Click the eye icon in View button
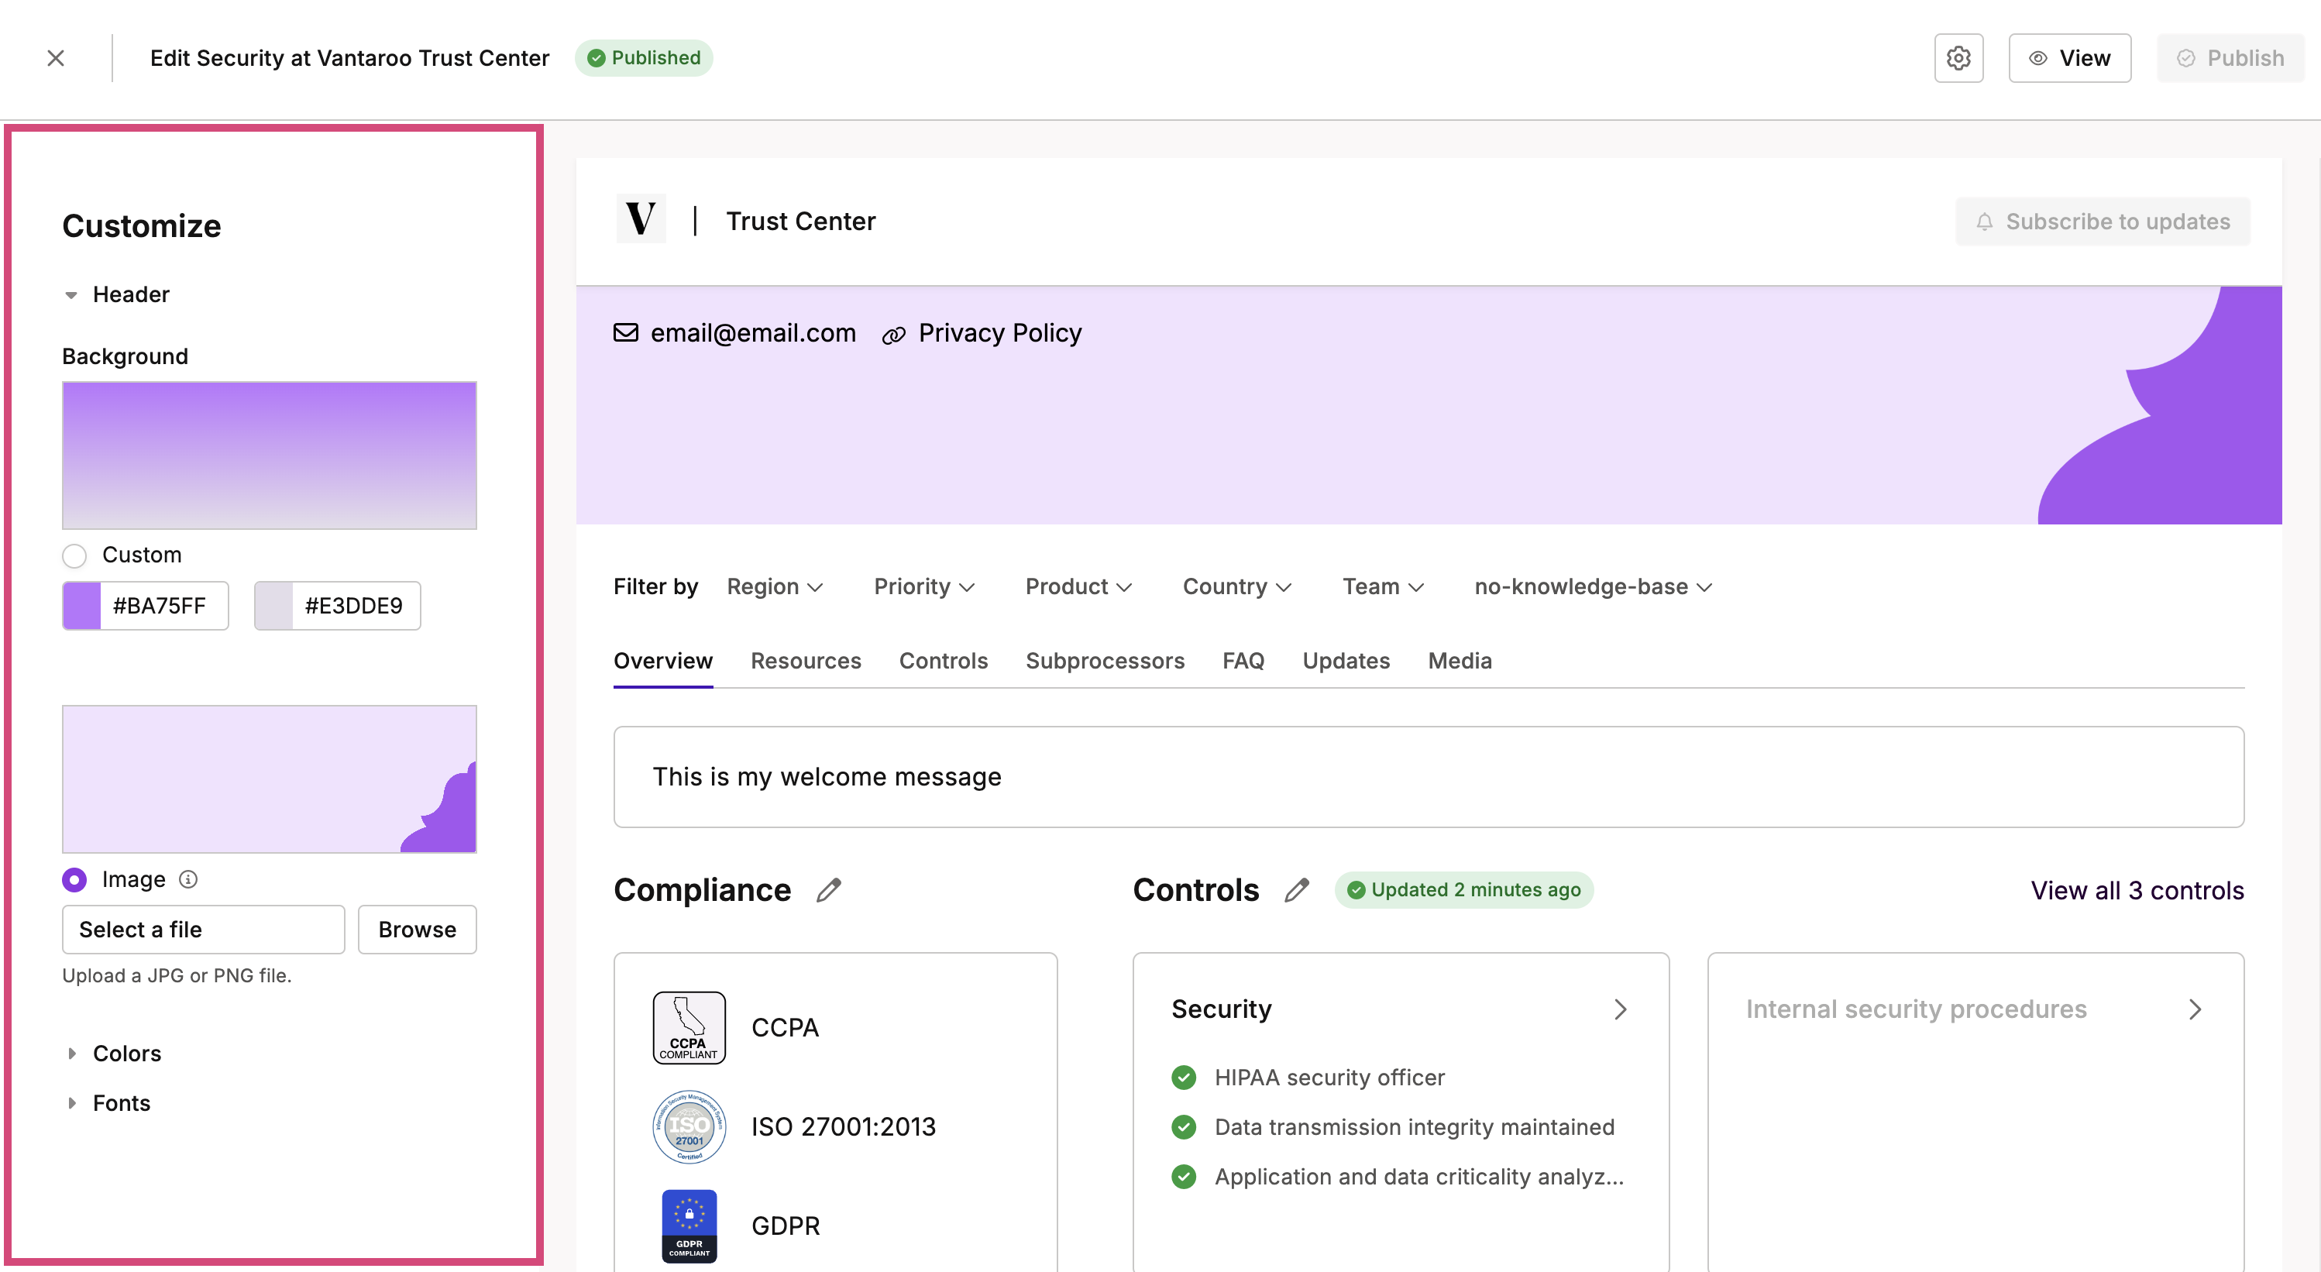Viewport: 2321px width, 1272px height. pyautogui.click(x=2037, y=57)
